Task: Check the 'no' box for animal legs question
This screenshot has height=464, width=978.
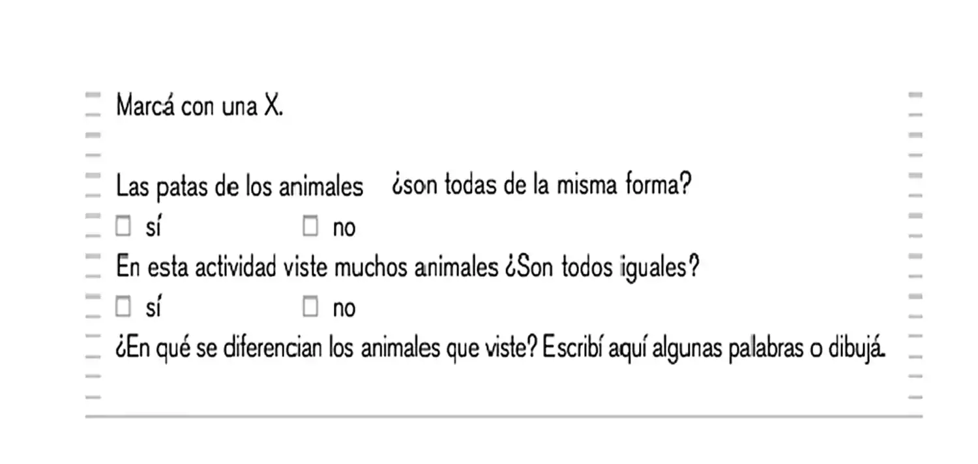Action: click(310, 227)
